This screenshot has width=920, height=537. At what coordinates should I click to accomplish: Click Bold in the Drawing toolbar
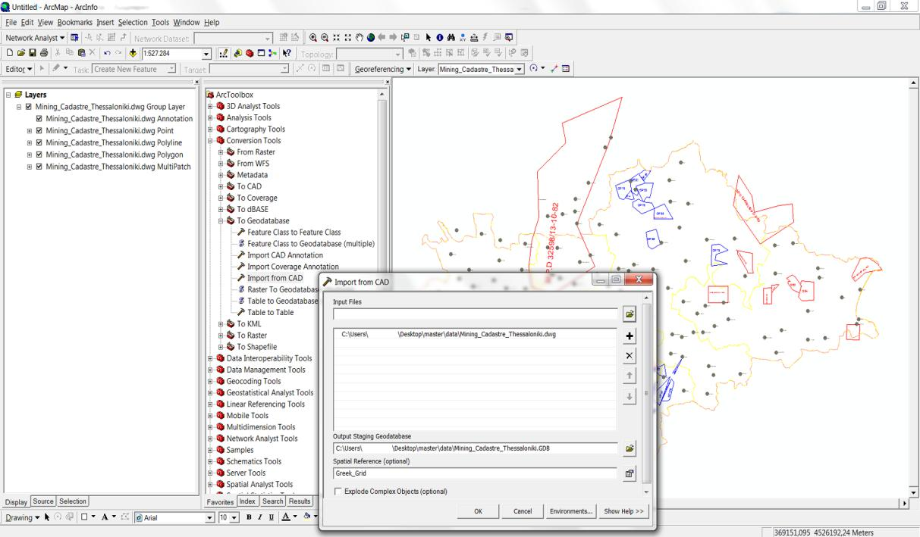(247, 519)
